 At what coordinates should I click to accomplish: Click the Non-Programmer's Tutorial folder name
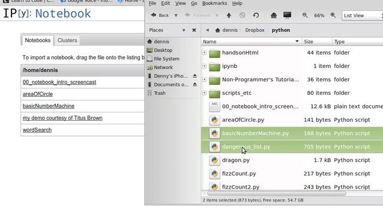pyautogui.click(x=260, y=79)
